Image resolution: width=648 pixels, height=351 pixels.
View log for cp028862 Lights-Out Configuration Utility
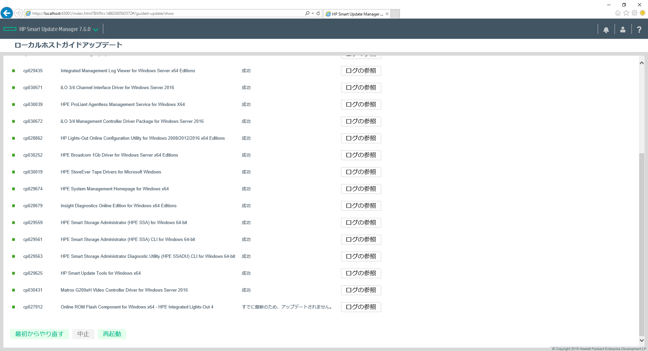[361, 138]
